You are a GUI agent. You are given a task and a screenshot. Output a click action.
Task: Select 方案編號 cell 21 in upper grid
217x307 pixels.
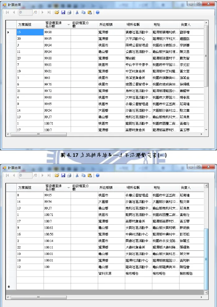pos(30,91)
